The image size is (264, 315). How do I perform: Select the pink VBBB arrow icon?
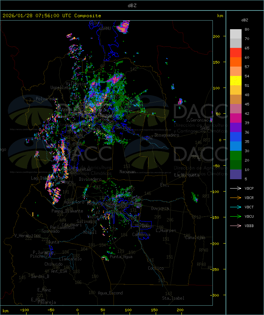coord(236,226)
